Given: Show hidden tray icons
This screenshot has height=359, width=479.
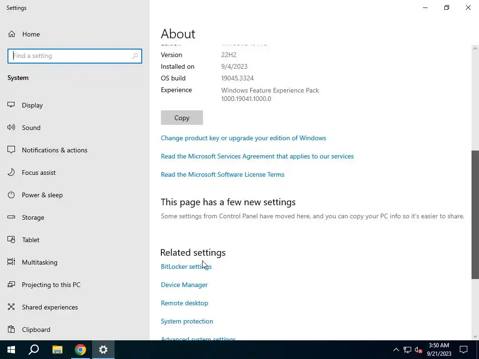Looking at the screenshot, I should tap(396, 350).
